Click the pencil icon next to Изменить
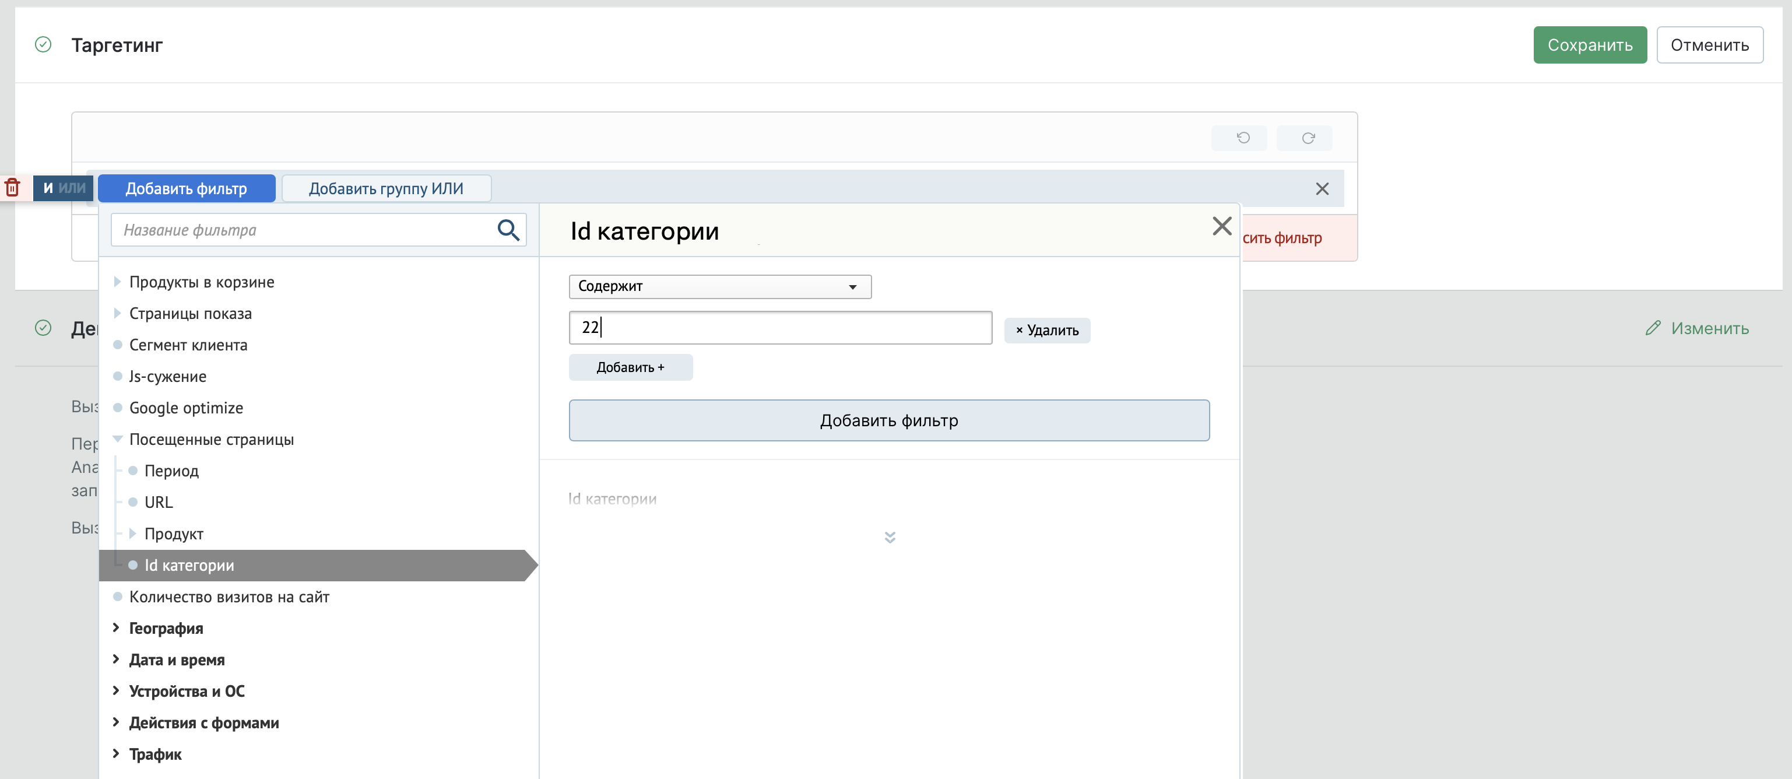Screen dimensions: 1792x779 pos(1653,328)
